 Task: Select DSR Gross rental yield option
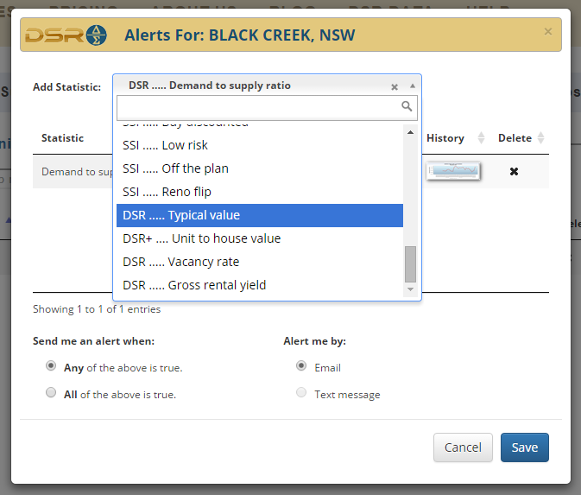(259, 285)
